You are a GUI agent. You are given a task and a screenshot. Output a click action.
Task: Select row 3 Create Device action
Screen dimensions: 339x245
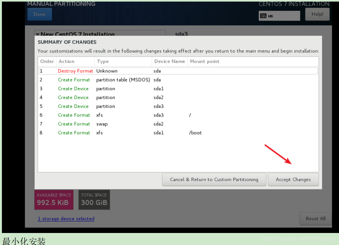point(73,89)
